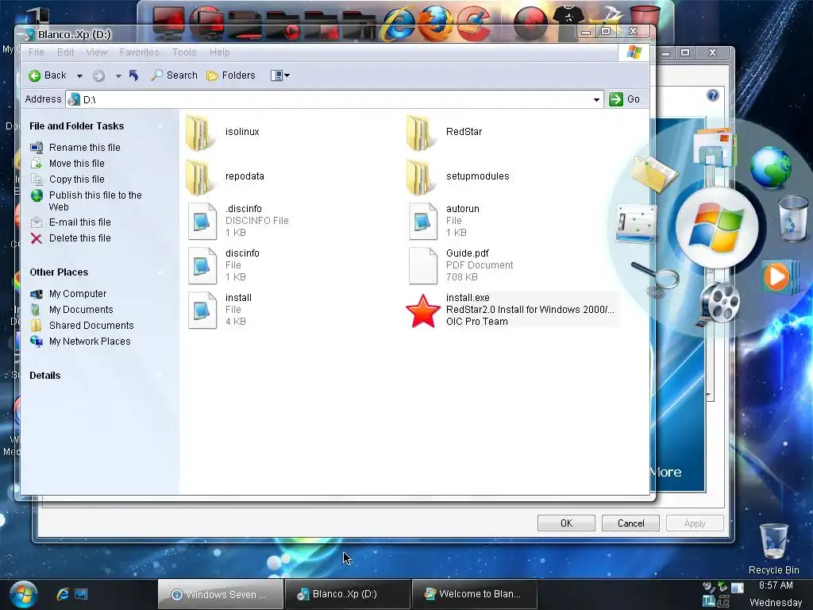This screenshot has width=813, height=610.
Task: Open the Favorites menu
Action: (139, 52)
